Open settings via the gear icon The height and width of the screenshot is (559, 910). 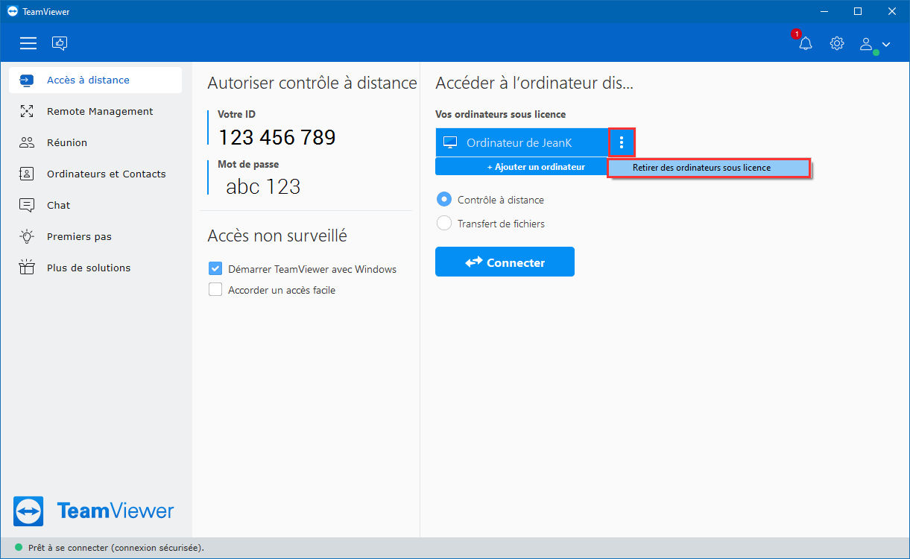click(x=837, y=43)
